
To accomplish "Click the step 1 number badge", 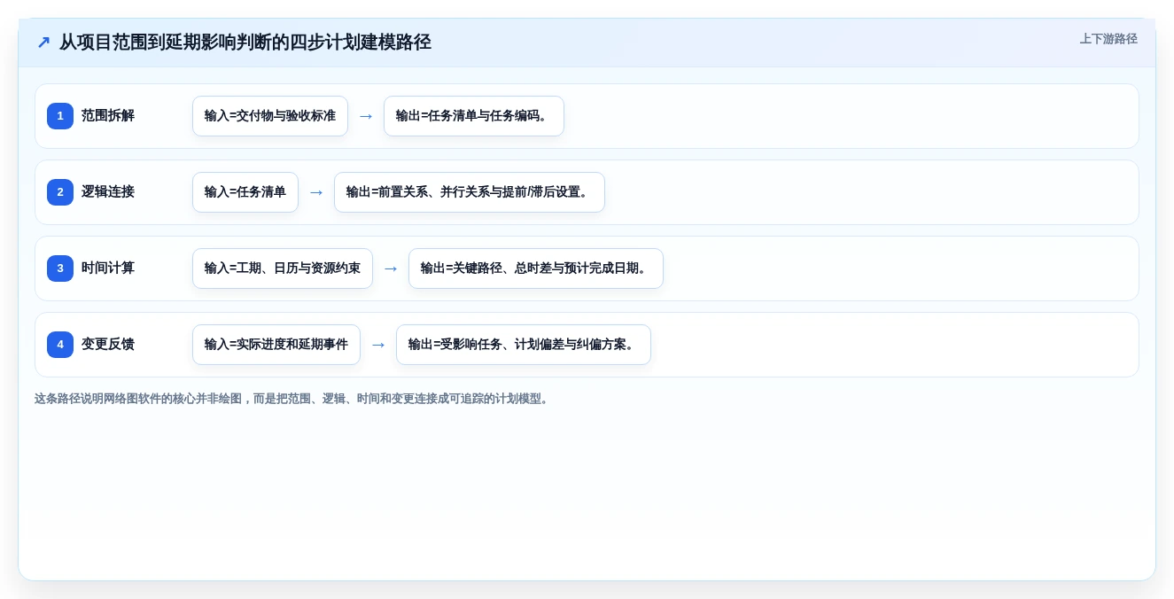I will tap(60, 116).
